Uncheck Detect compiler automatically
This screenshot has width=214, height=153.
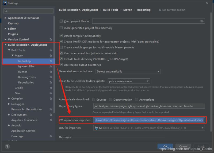click(61, 36)
